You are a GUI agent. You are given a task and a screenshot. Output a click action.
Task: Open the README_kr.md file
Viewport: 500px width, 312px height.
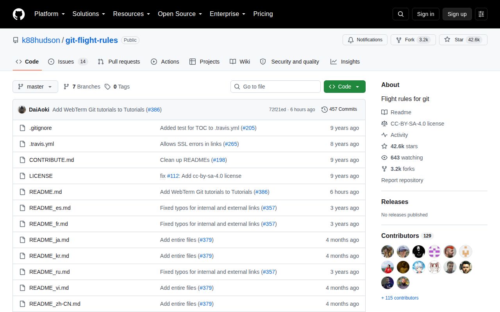49,256
